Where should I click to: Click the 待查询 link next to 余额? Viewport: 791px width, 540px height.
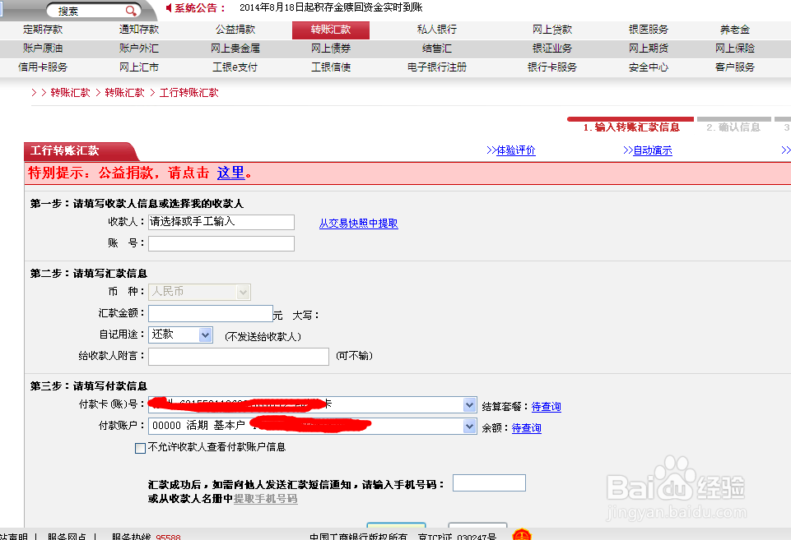tap(526, 428)
